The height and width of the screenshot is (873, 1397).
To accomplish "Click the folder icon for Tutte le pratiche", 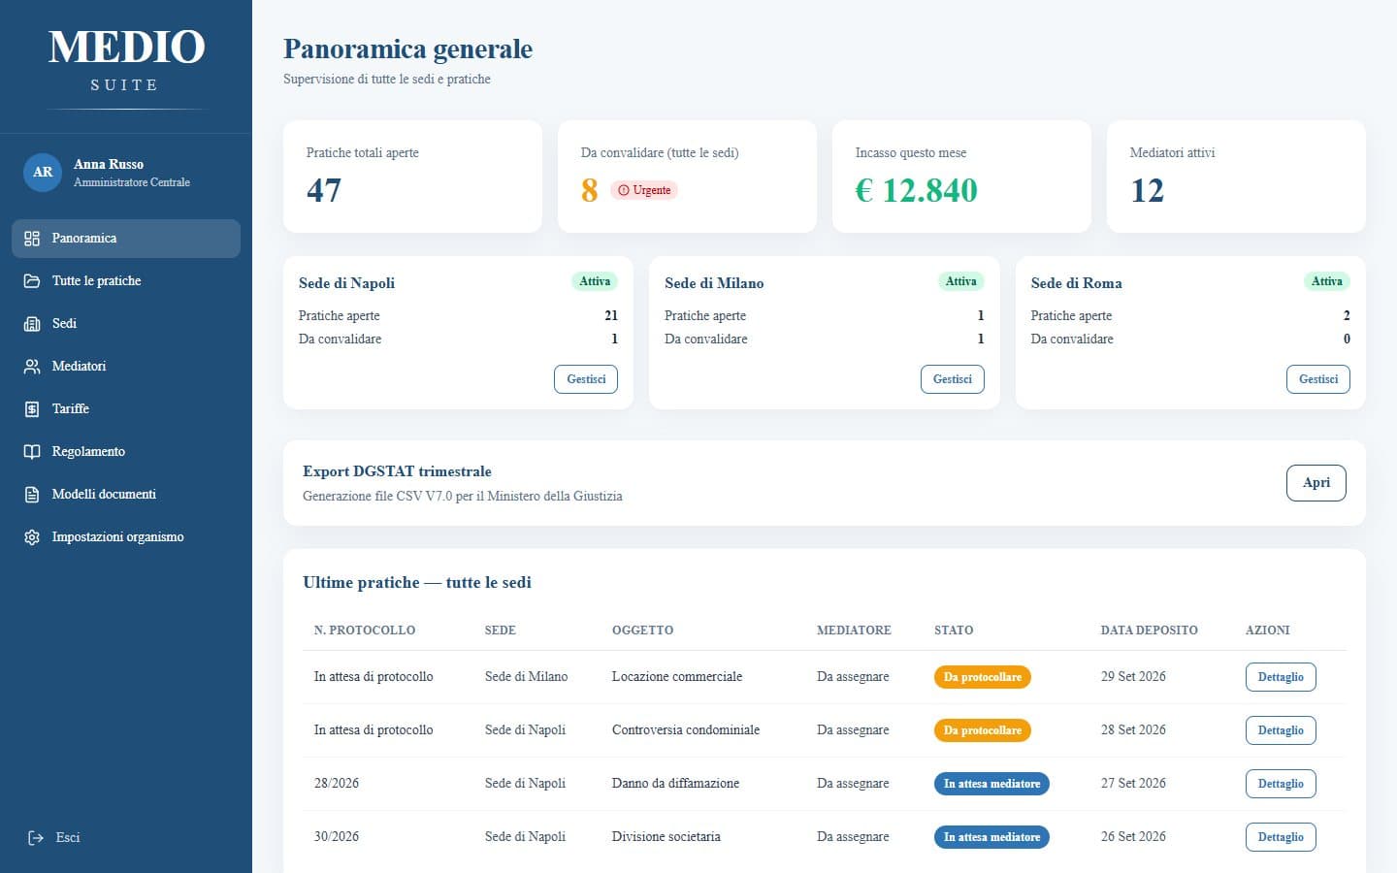I will point(32,281).
